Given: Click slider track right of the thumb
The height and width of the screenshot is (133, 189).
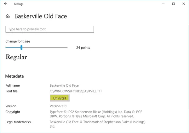Looking at the screenshot, I should (x=45, y=48).
